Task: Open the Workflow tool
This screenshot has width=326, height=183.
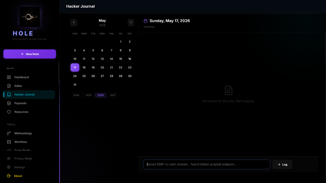Action: [29, 142]
